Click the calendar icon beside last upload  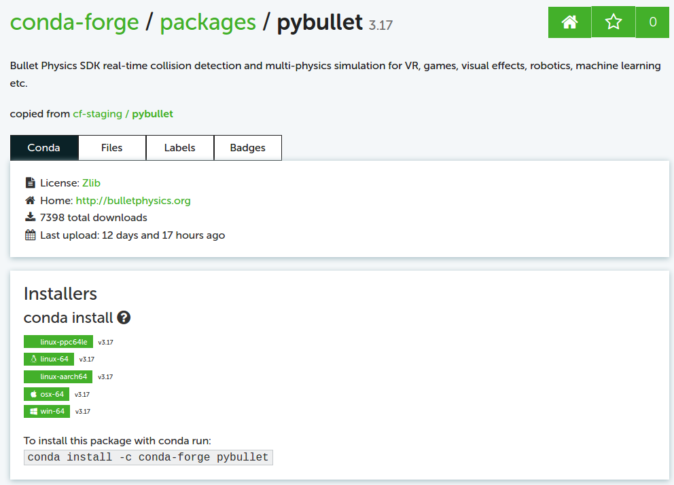[30, 235]
